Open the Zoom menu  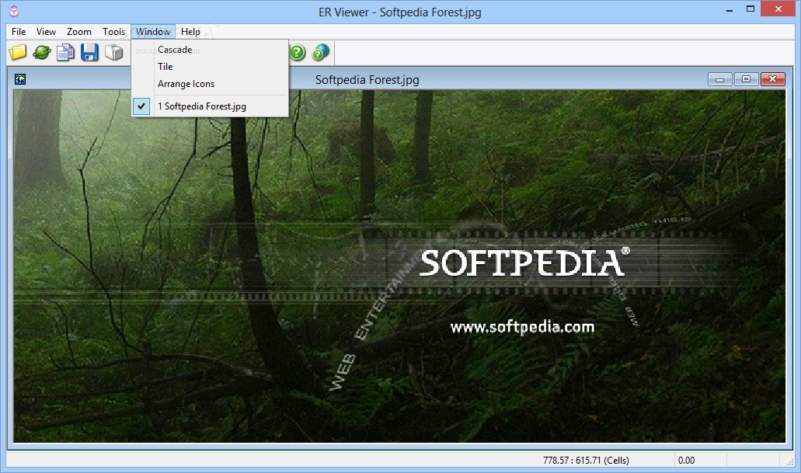coord(79,32)
